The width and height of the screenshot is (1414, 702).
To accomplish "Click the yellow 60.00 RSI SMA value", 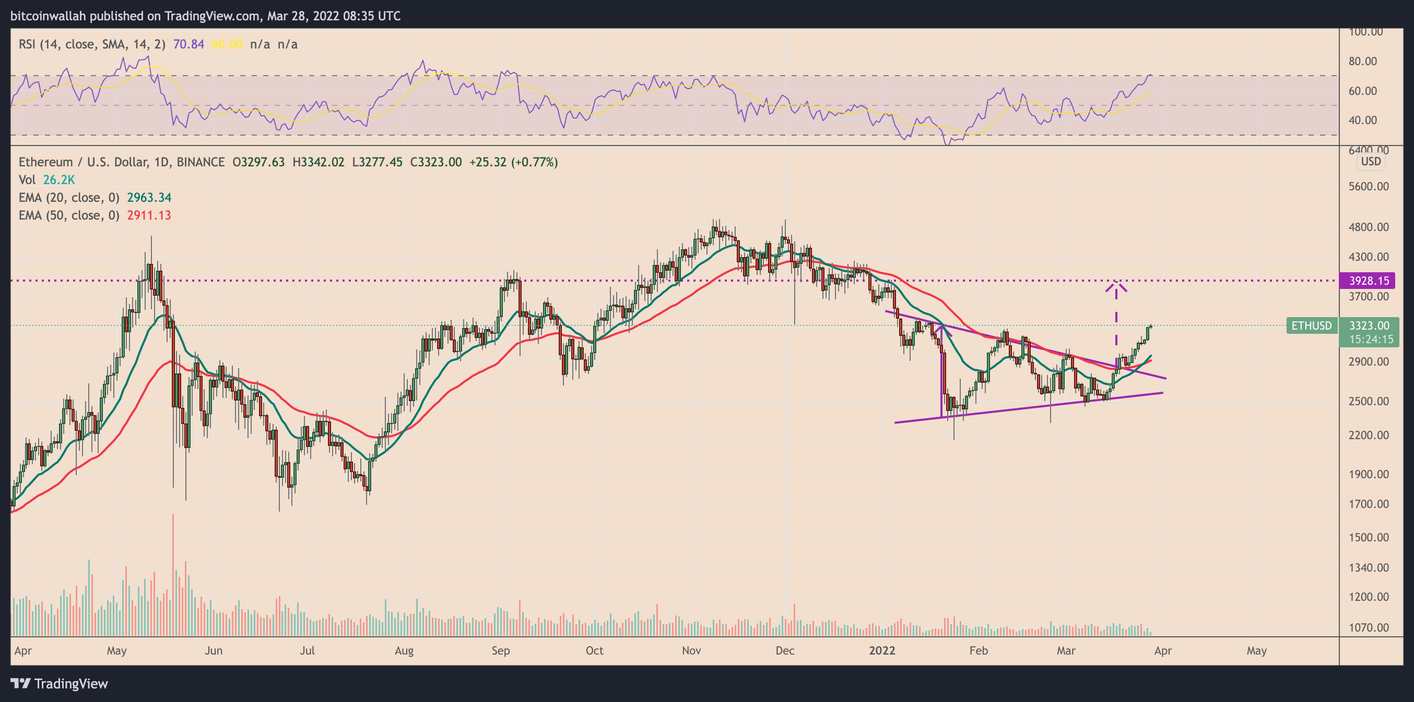I will [x=227, y=44].
